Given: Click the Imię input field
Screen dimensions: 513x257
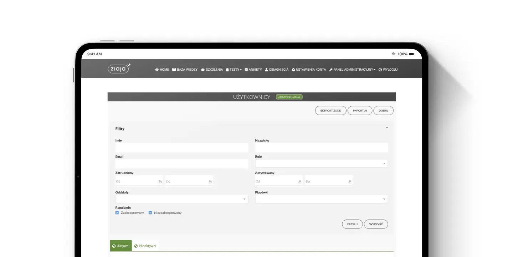Looking at the screenshot, I should (x=181, y=147).
